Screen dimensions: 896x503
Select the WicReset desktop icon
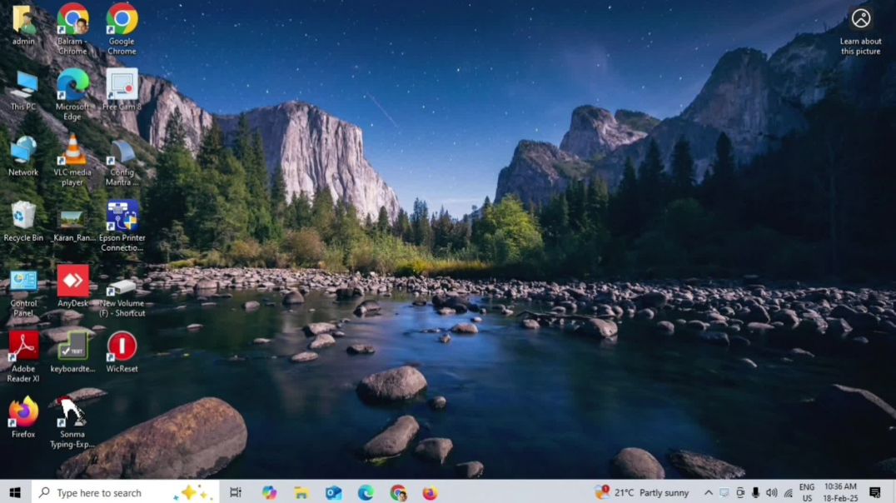point(122,351)
